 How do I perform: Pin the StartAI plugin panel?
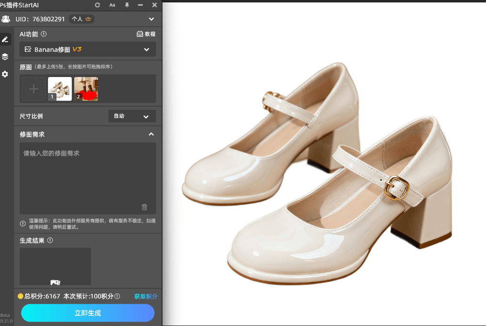tap(127, 5)
